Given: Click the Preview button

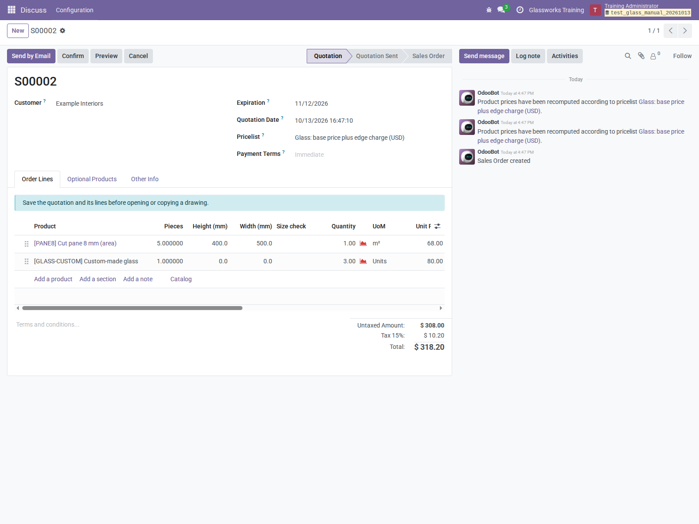Looking at the screenshot, I should coord(106,56).
